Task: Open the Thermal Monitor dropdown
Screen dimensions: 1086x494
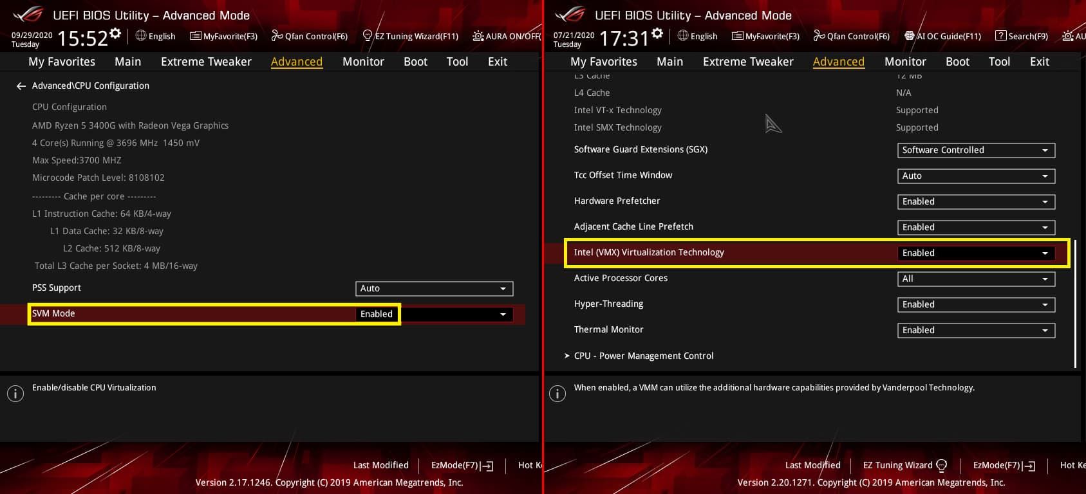Action: click(976, 330)
